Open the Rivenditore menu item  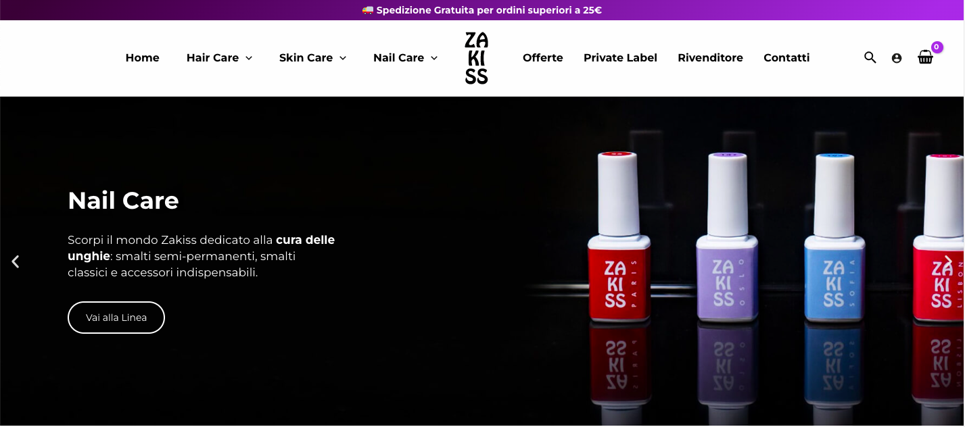click(x=710, y=58)
